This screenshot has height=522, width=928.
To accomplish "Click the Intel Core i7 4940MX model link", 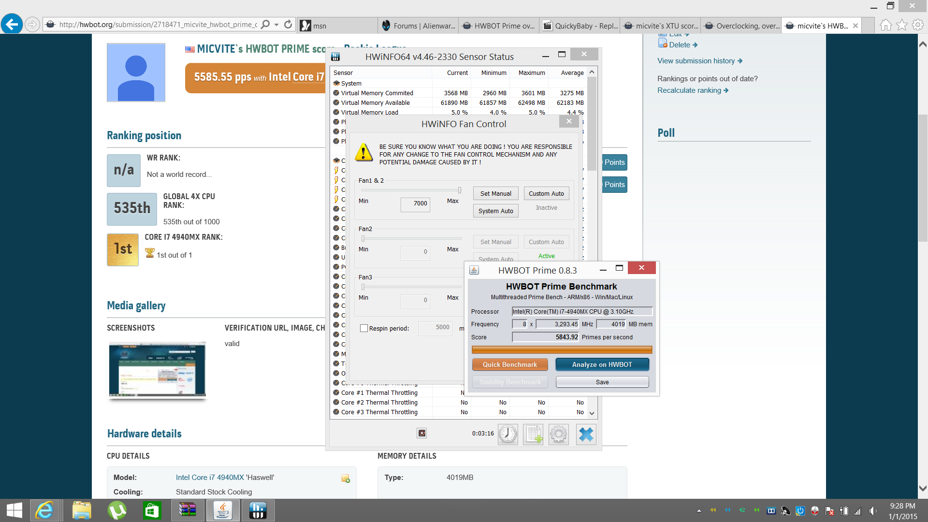I will point(210,478).
